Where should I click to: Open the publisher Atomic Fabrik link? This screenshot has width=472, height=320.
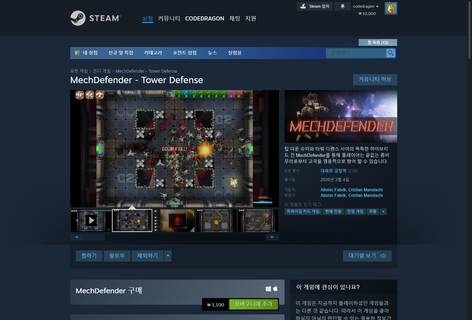pyautogui.click(x=333, y=195)
